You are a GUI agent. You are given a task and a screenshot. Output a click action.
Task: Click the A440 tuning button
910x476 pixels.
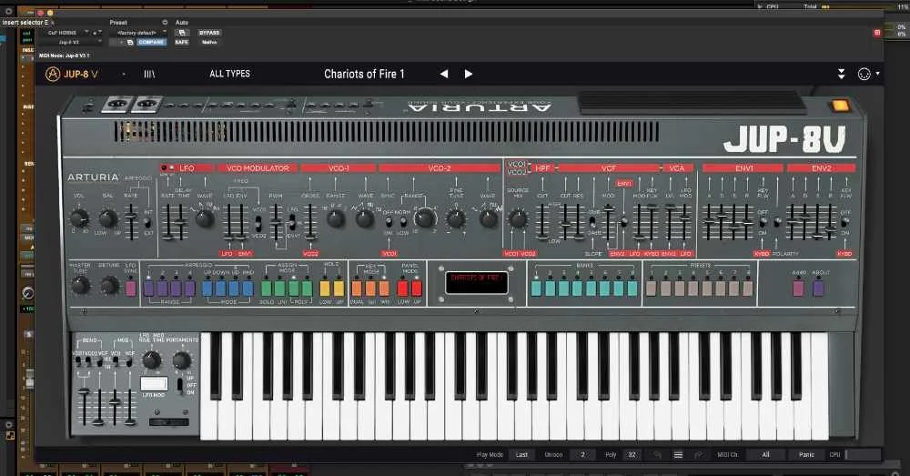pos(799,288)
